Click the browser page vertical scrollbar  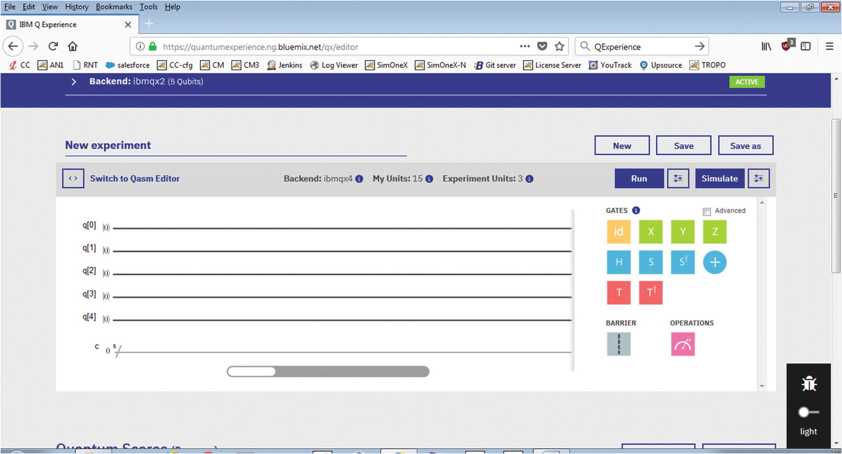pyautogui.click(x=836, y=195)
